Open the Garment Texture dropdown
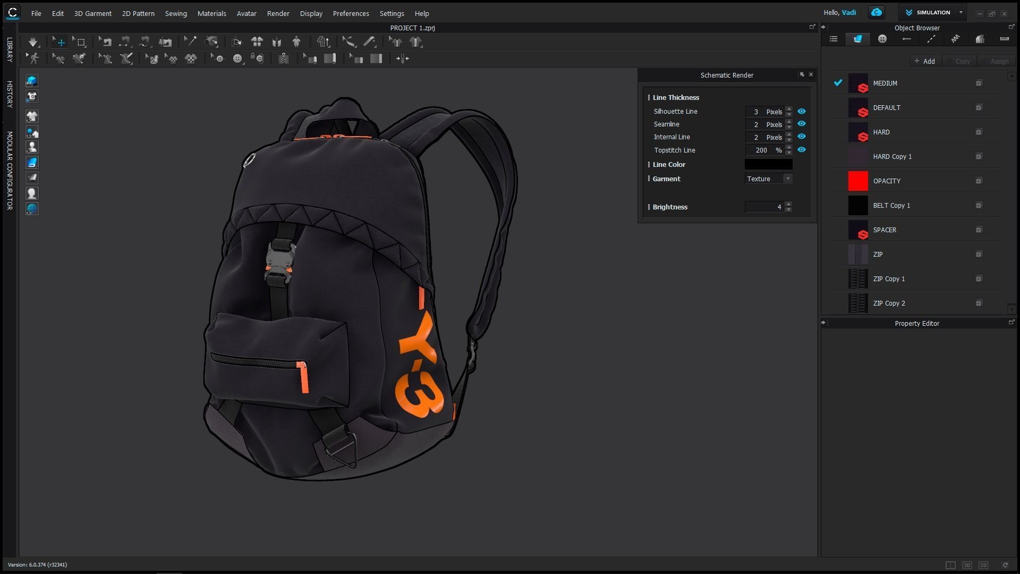Viewport: 1020px width, 574px height. tap(768, 179)
